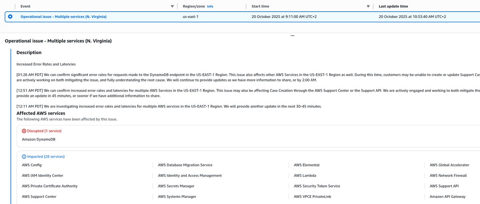Sort by Start time column arrow
The width and height of the screenshot is (480, 204).
tap(368, 6)
